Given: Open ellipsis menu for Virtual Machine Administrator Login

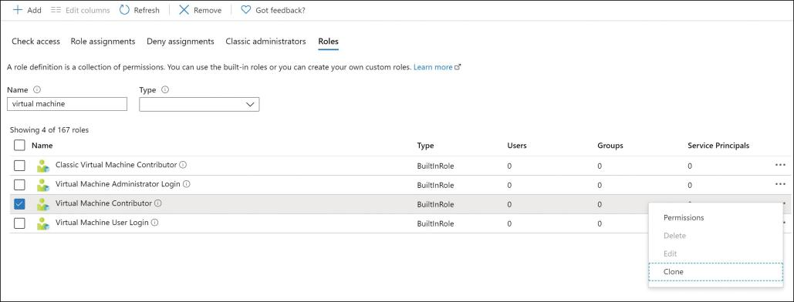Looking at the screenshot, I should tap(780, 184).
